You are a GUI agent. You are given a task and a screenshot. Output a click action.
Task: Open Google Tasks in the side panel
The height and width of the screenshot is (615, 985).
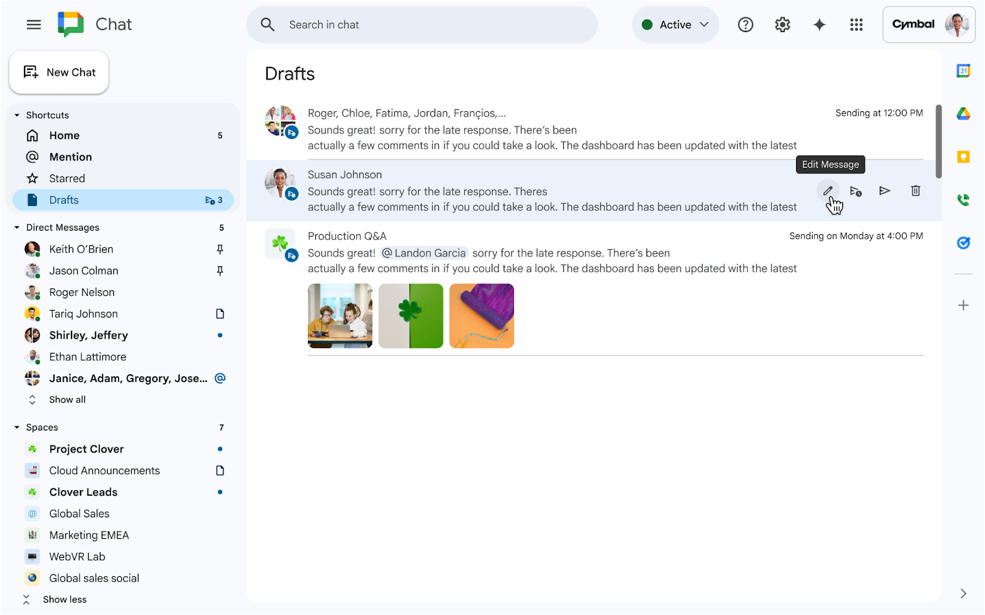(963, 242)
